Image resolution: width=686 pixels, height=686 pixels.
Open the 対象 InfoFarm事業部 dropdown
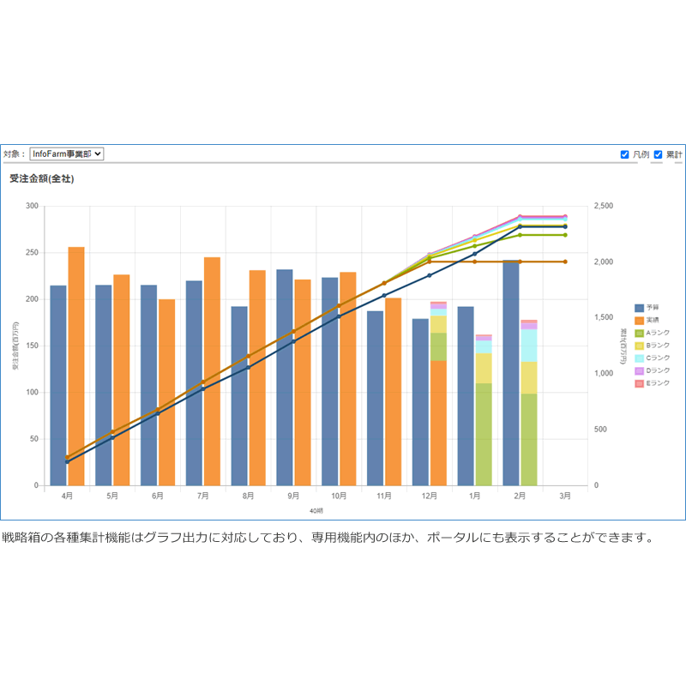click(66, 153)
